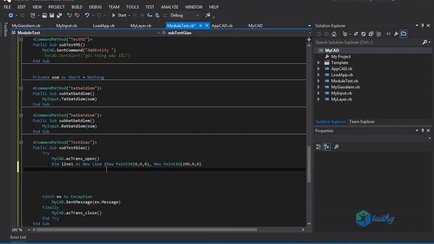
Task: Click the search magnifier in Solution Explorer
Action: [425, 42]
